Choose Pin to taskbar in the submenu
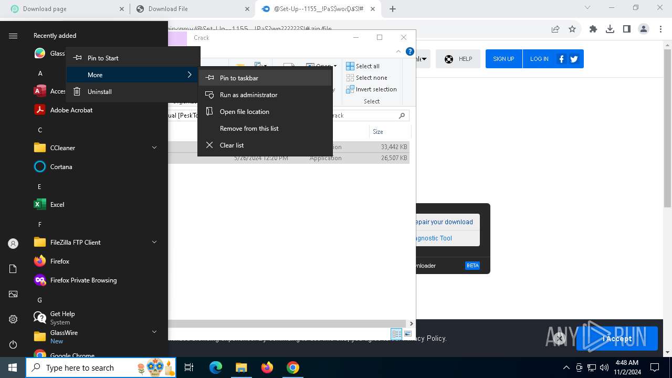Screen dimensions: 672x378 coord(265,78)
